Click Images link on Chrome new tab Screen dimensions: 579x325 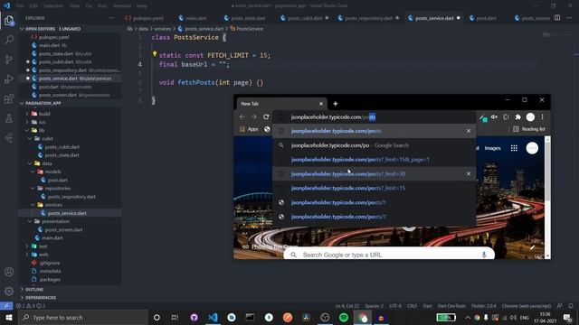492,148
